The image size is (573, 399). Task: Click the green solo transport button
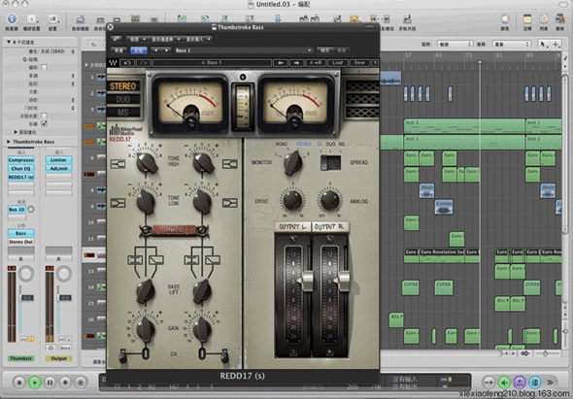[x=504, y=382]
